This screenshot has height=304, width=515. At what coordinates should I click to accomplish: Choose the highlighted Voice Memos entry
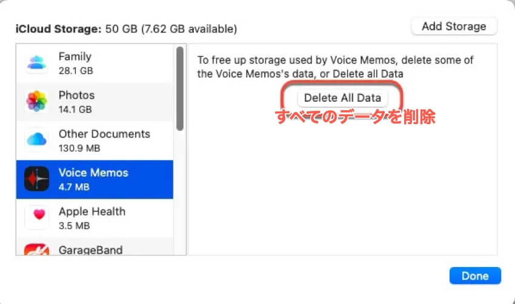(95, 179)
